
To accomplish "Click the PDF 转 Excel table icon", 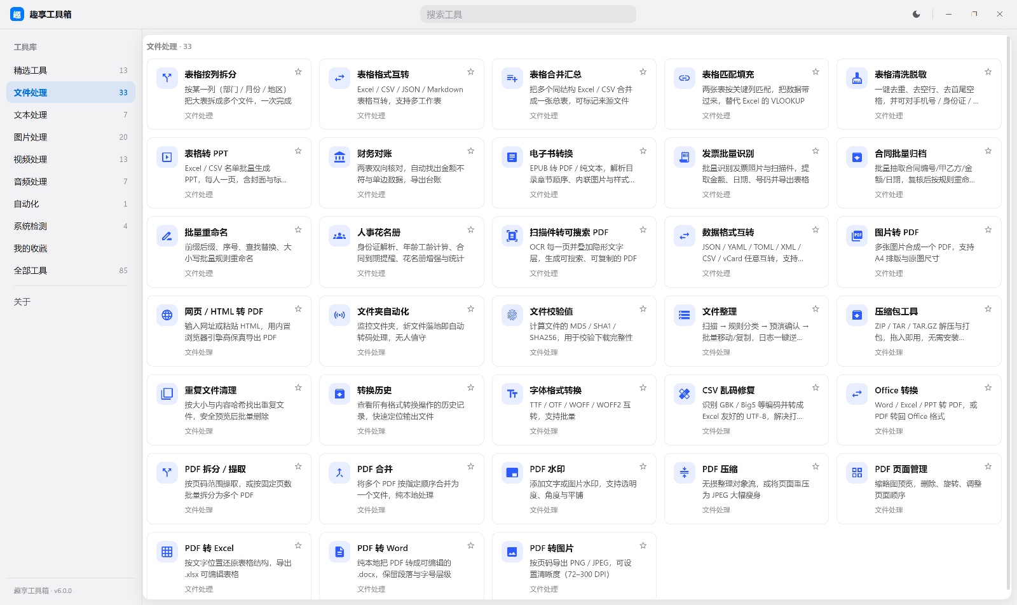I will pyautogui.click(x=167, y=552).
